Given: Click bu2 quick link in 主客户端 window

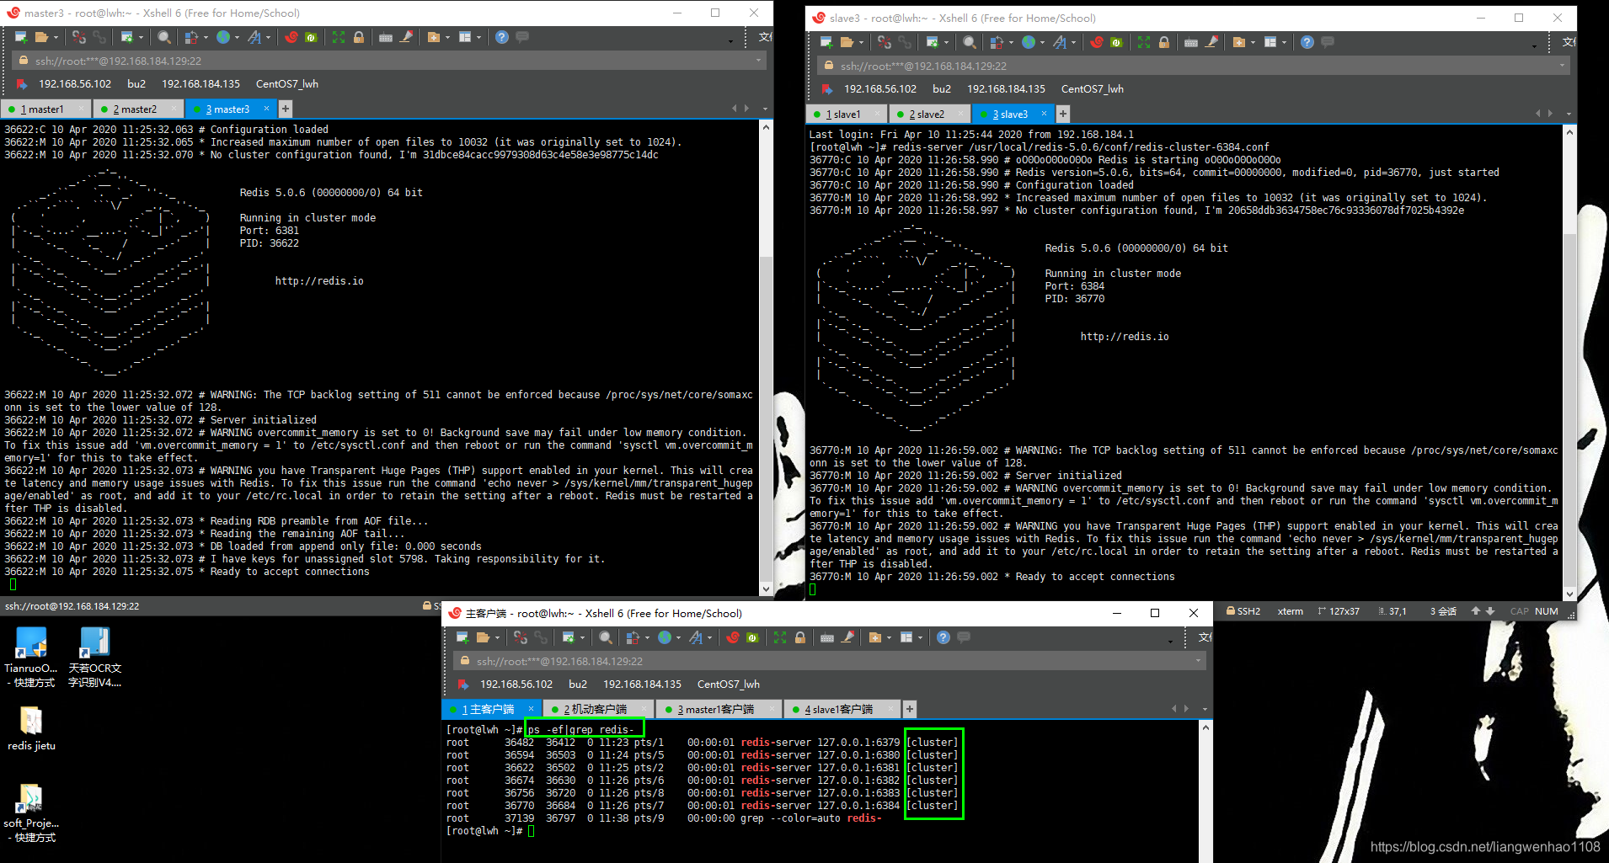Looking at the screenshot, I should (578, 684).
